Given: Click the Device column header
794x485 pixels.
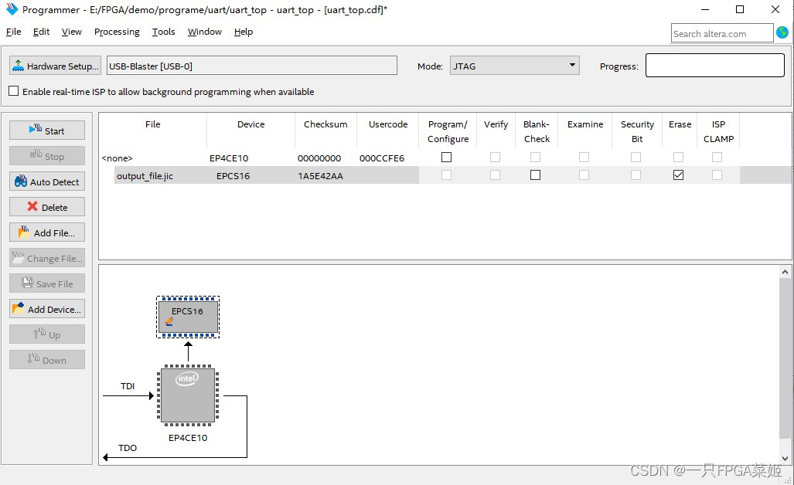Looking at the screenshot, I should tap(250, 131).
